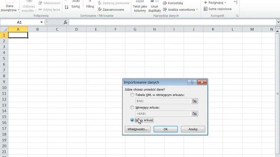
Task: Click the sort descending icon
Action: point(66,7)
